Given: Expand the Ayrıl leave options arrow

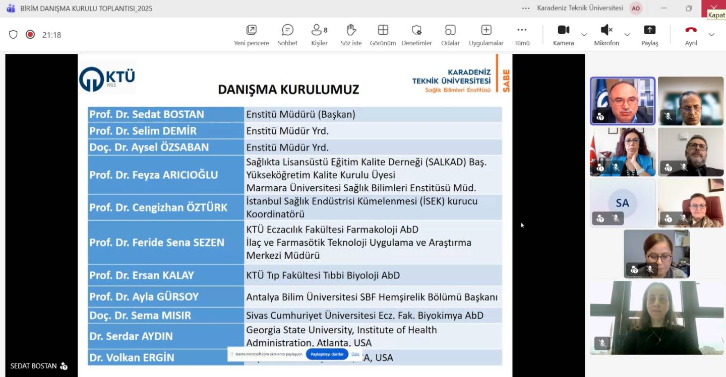Looking at the screenshot, I should click(711, 35).
